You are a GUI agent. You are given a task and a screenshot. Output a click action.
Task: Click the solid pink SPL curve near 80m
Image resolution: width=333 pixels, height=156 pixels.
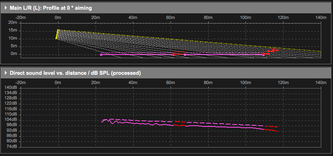208,126
